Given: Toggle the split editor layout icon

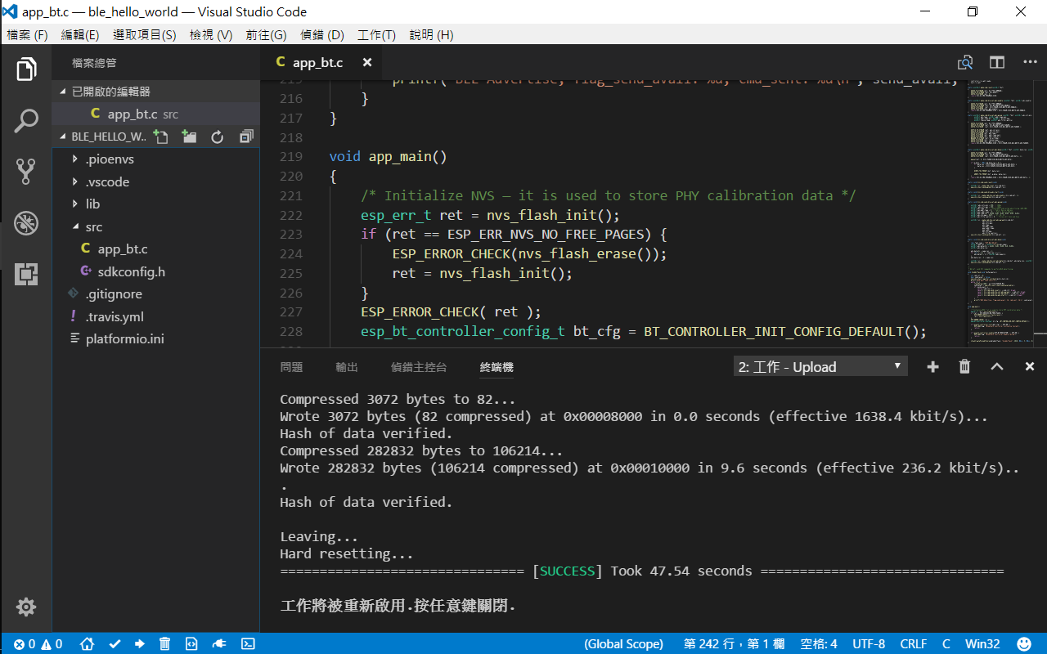Looking at the screenshot, I should pyautogui.click(x=996, y=62).
